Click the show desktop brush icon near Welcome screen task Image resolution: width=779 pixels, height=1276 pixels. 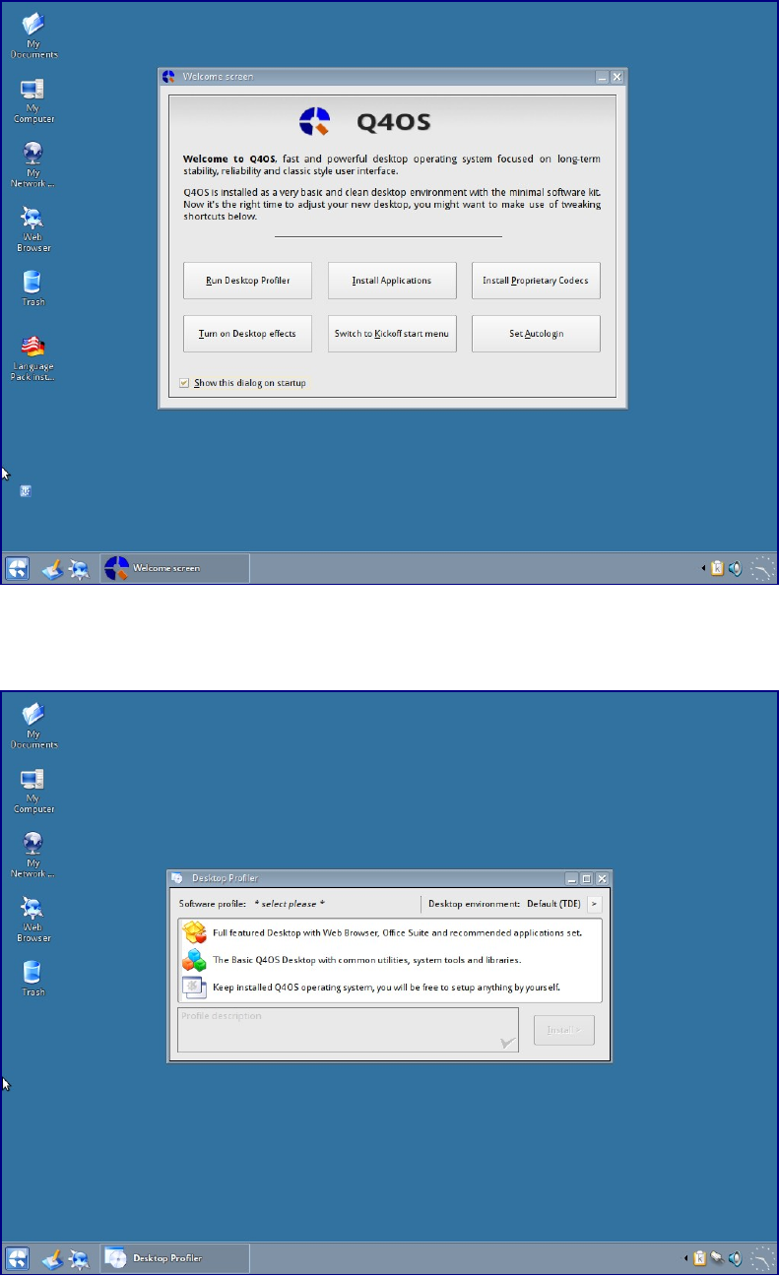coord(52,568)
